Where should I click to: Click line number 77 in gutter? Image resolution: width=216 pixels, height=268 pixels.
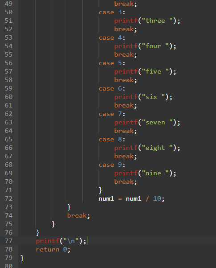8,241
